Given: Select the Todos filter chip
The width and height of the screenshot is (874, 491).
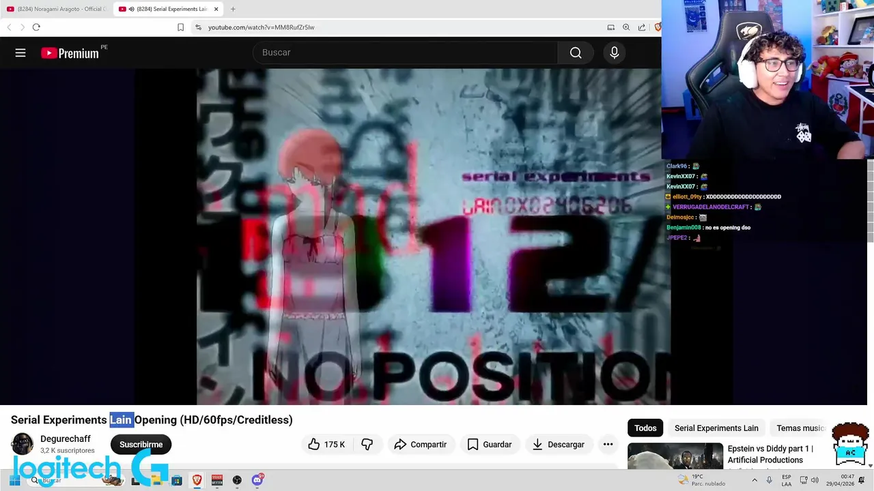Looking at the screenshot, I should 645,428.
